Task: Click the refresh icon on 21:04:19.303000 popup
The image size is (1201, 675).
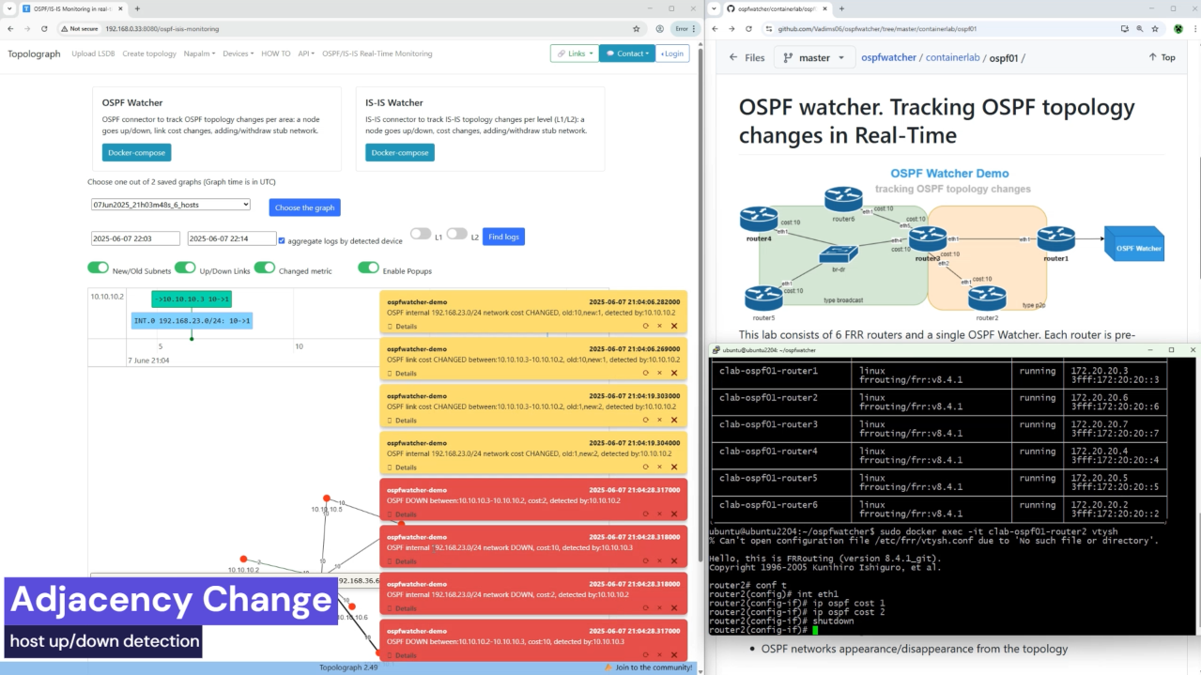Action: tap(645, 420)
